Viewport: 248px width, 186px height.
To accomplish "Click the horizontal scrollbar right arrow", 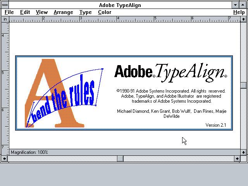I will point(237,158).
